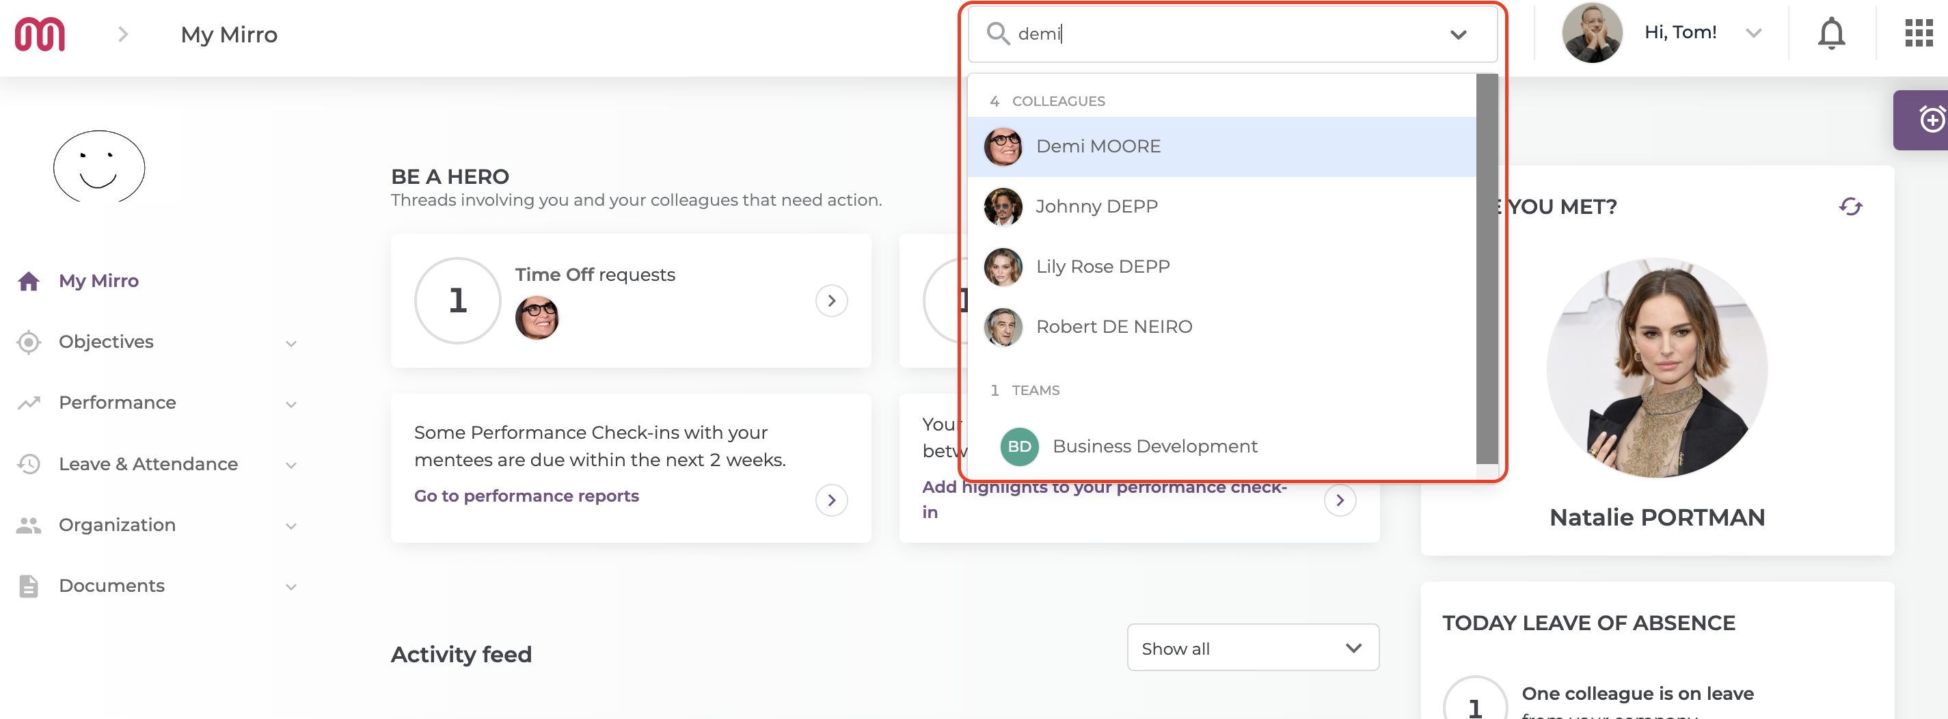Image resolution: width=1948 pixels, height=719 pixels.
Task: Open My Mirro in sidebar
Action: coord(98,282)
